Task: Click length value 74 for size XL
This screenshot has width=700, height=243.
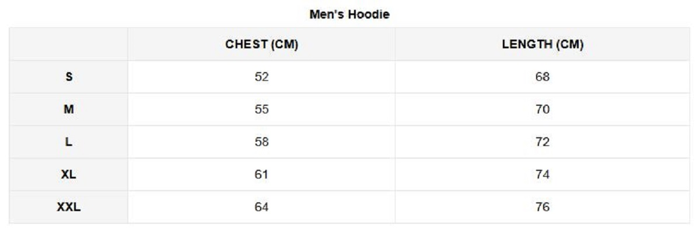Action: [x=542, y=174]
